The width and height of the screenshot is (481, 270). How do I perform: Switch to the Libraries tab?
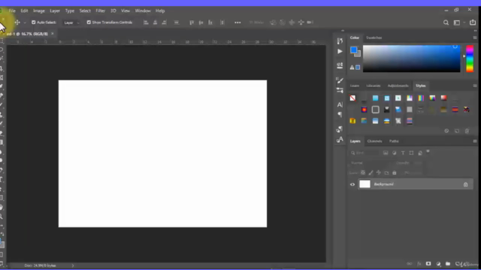click(374, 85)
